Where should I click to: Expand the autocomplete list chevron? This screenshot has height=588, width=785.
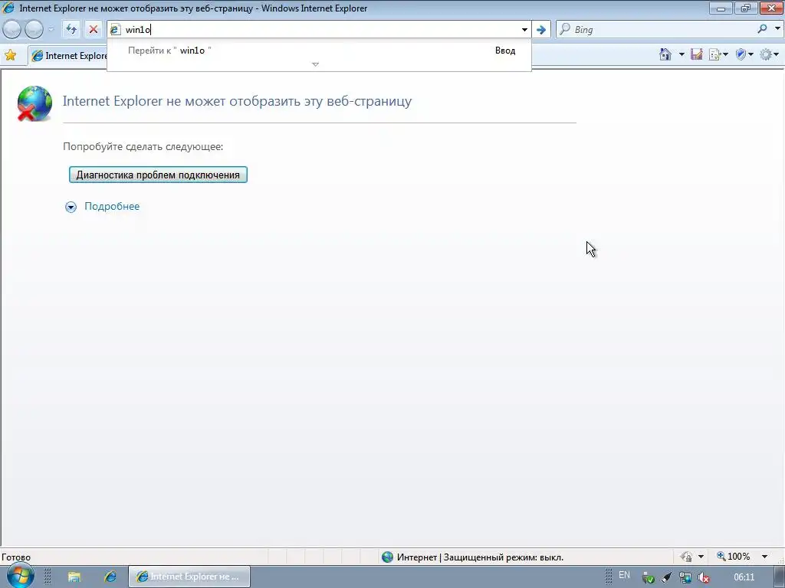(x=315, y=64)
